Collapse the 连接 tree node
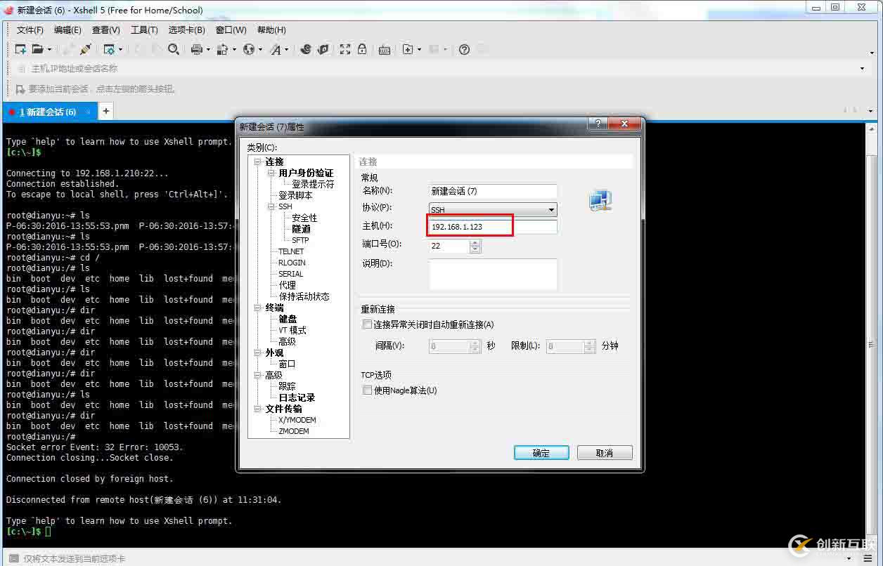883x566 pixels. pyautogui.click(x=258, y=162)
